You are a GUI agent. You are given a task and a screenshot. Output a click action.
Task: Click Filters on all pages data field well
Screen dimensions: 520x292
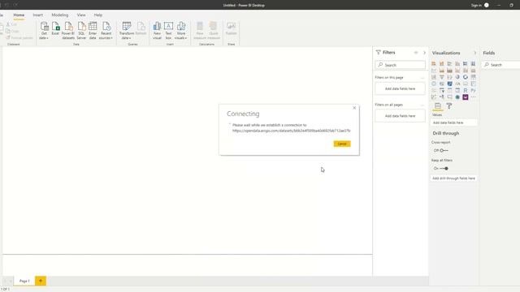pyautogui.click(x=401, y=116)
